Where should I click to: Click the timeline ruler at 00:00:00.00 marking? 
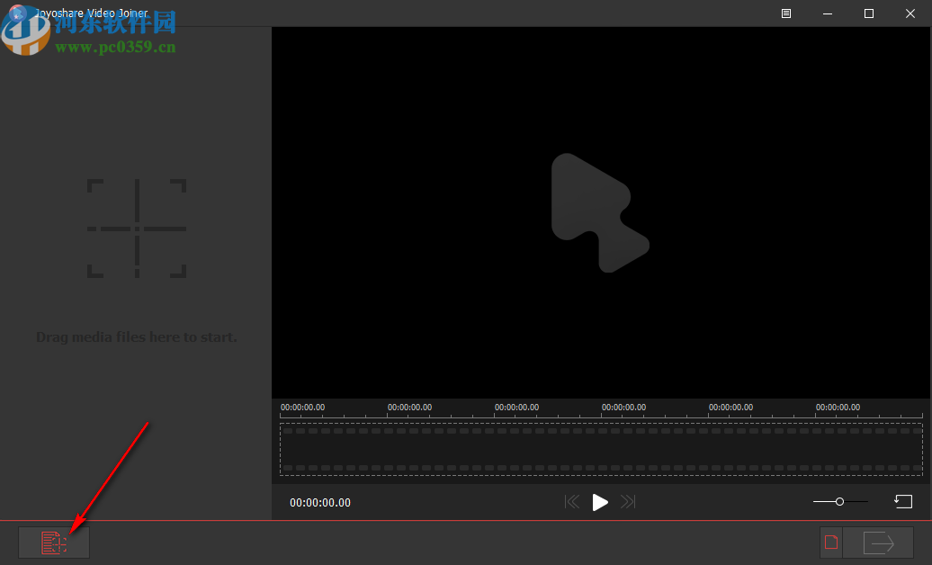300,407
